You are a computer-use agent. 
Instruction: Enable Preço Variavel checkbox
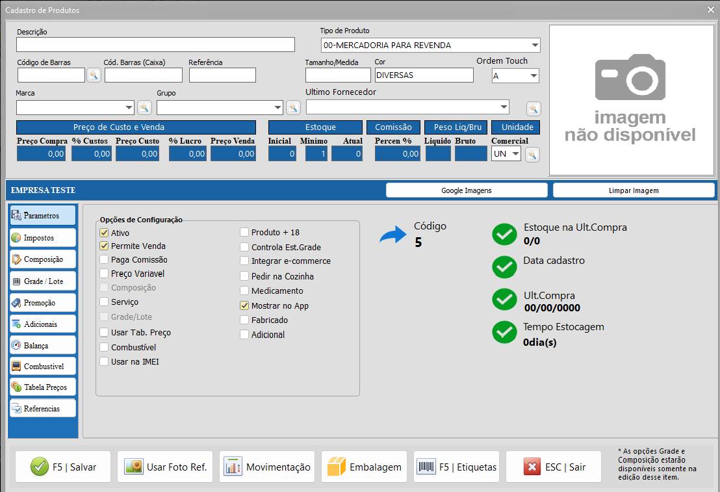(x=104, y=274)
